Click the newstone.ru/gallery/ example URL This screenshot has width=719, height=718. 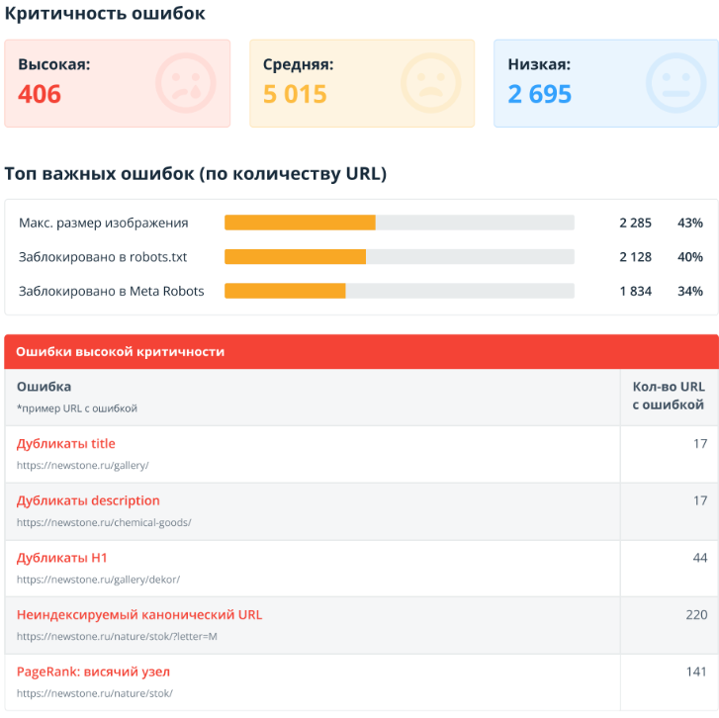tap(82, 466)
